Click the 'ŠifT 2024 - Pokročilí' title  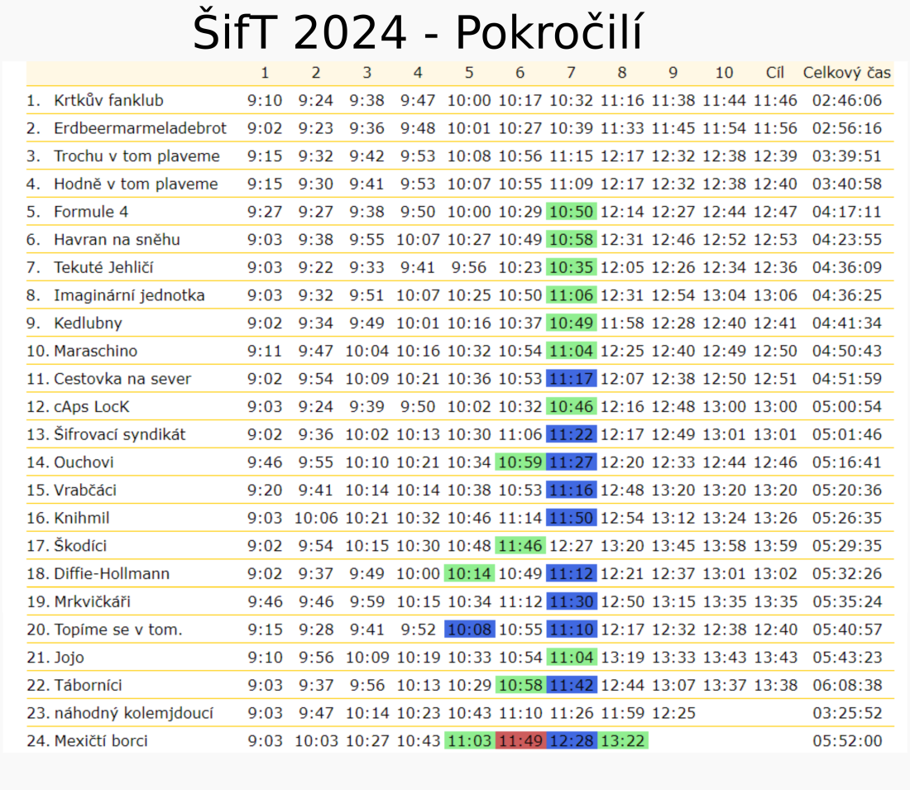coord(418,33)
